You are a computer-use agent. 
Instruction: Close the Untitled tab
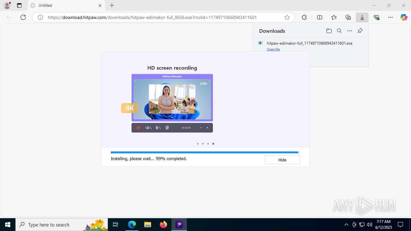click(100, 5)
